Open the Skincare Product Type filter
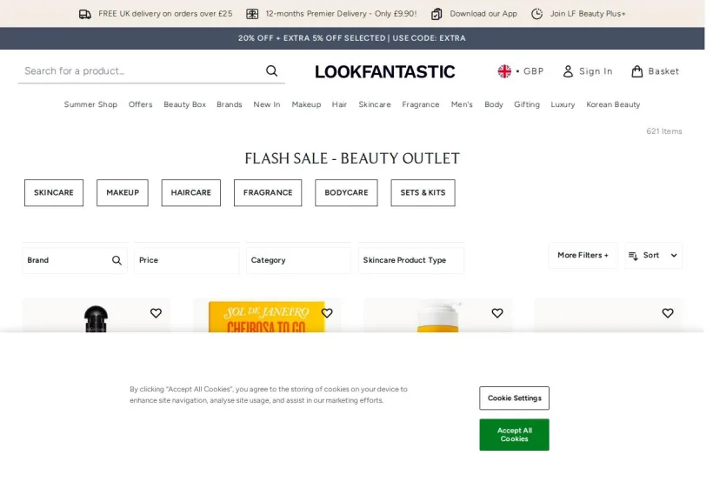The image size is (713, 502). [411, 260]
